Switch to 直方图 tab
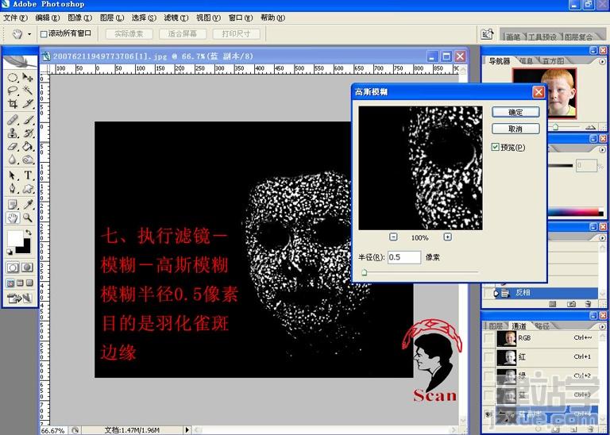The height and width of the screenshot is (435, 610). (x=553, y=61)
